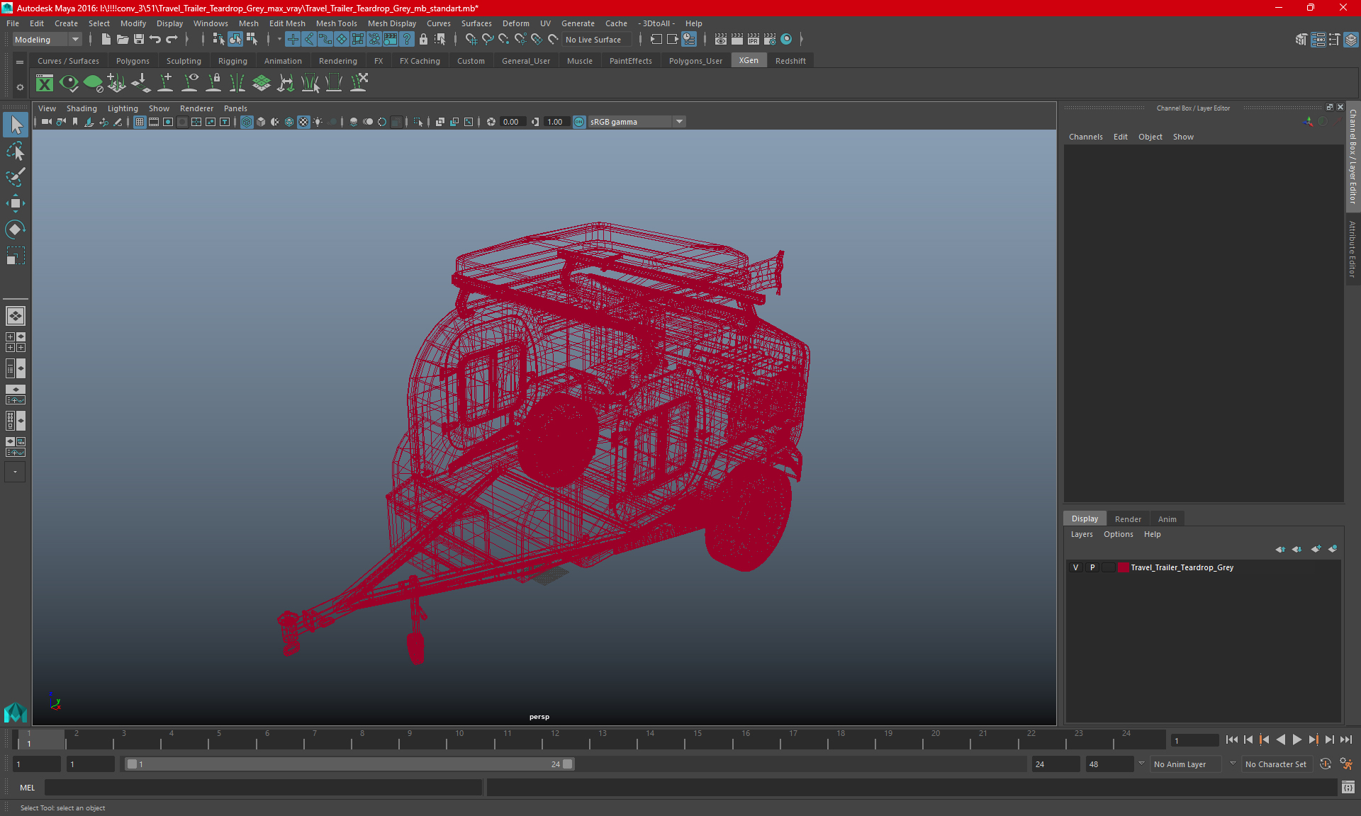Click the Undo arrow icon
The height and width of the screenshot is (816, 1361).
point(155,40)
